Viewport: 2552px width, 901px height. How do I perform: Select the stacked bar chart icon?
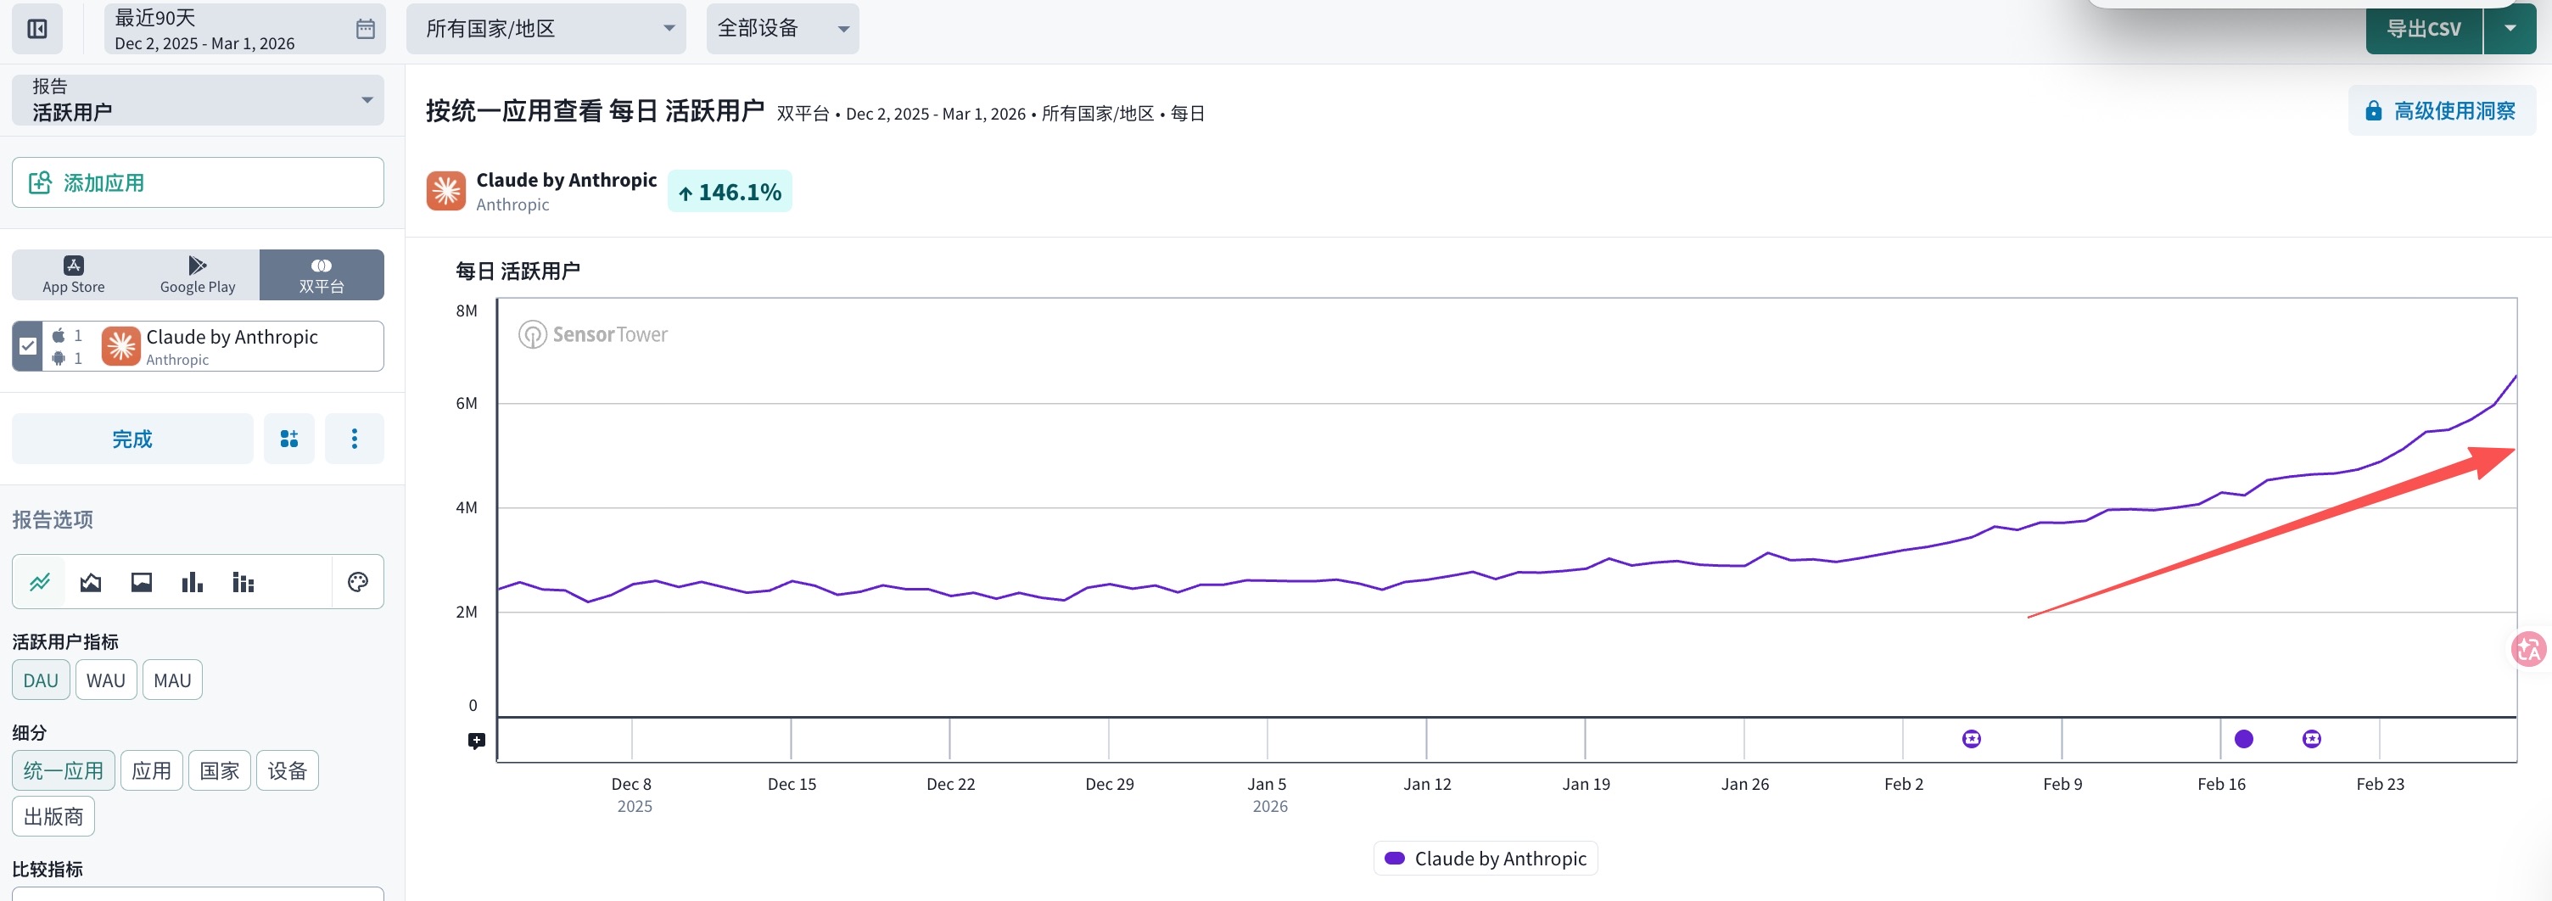point(243,582)
